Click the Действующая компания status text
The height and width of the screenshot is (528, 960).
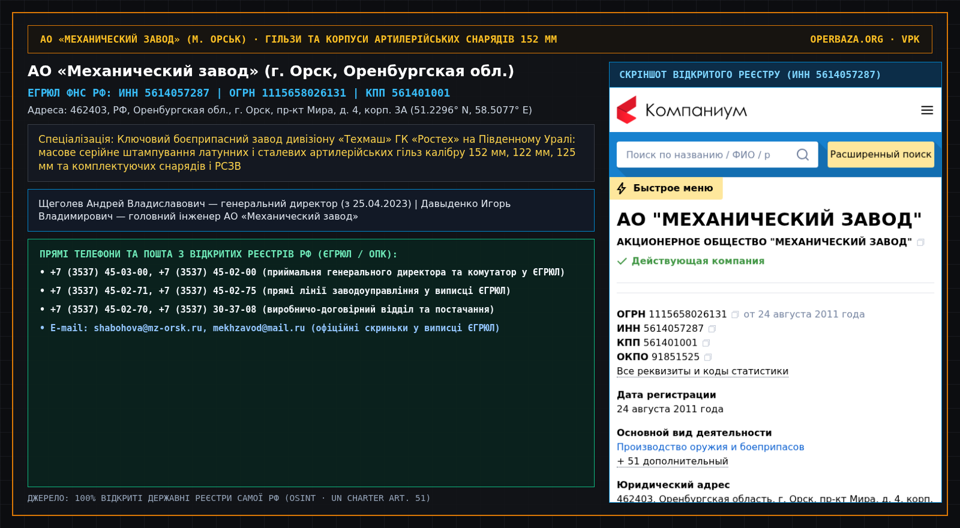(x=698, y=261)
